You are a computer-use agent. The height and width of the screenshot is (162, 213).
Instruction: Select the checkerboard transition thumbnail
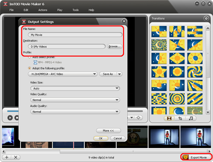tap(159, 99)
